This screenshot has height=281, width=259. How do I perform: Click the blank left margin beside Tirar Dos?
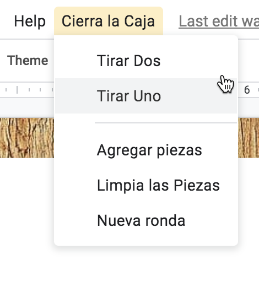click(x=75, y=61)
